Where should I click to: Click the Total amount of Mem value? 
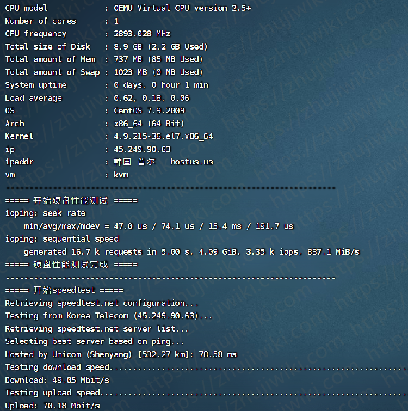(158, 59)
